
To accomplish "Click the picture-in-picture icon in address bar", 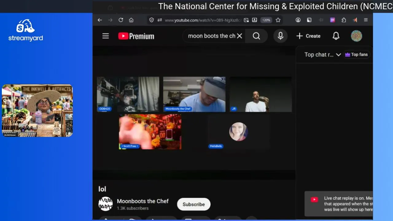I will [x=246, y=20].
